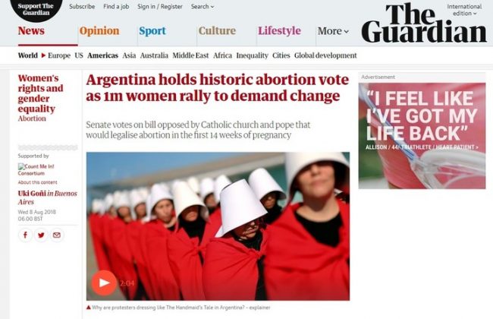Share the article on Facebook
The width and height of the screenshot is (493, 319).
click(x=26, y=235)
